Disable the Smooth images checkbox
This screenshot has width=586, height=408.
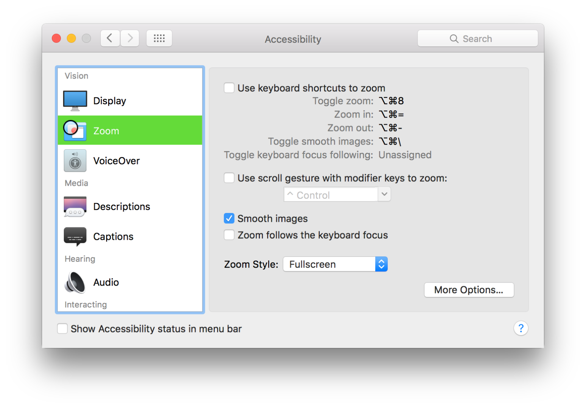[x=229, y=218]
